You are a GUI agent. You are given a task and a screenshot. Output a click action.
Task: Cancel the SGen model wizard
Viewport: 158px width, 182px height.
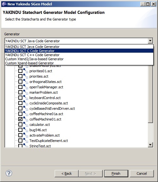(x=142, y=173)
